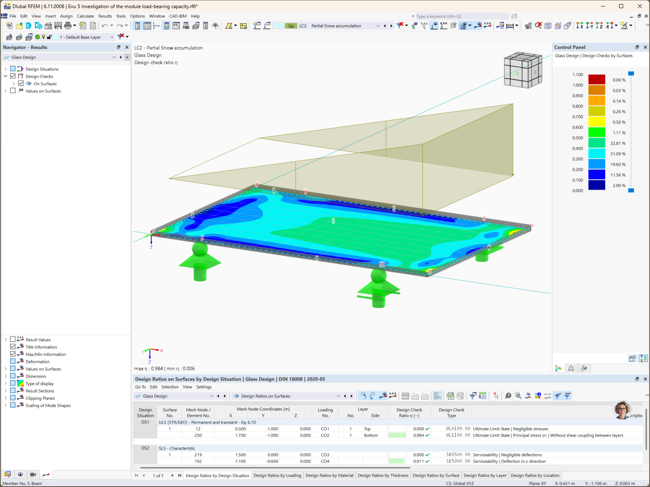Activate the Display Result Values icon
Image resolution: width=650 pixels, height=487 pixels.
coord(393,396)
